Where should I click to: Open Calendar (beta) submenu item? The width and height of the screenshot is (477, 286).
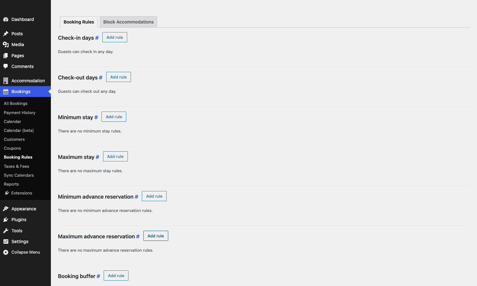[x=19, y=131]
